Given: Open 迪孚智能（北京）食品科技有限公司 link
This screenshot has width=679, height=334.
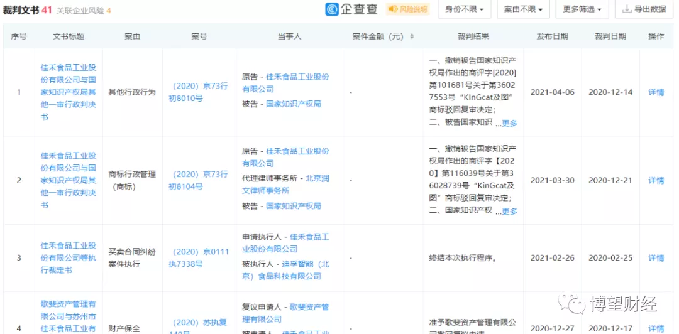Looking at the screenshot, I should 286,270.
